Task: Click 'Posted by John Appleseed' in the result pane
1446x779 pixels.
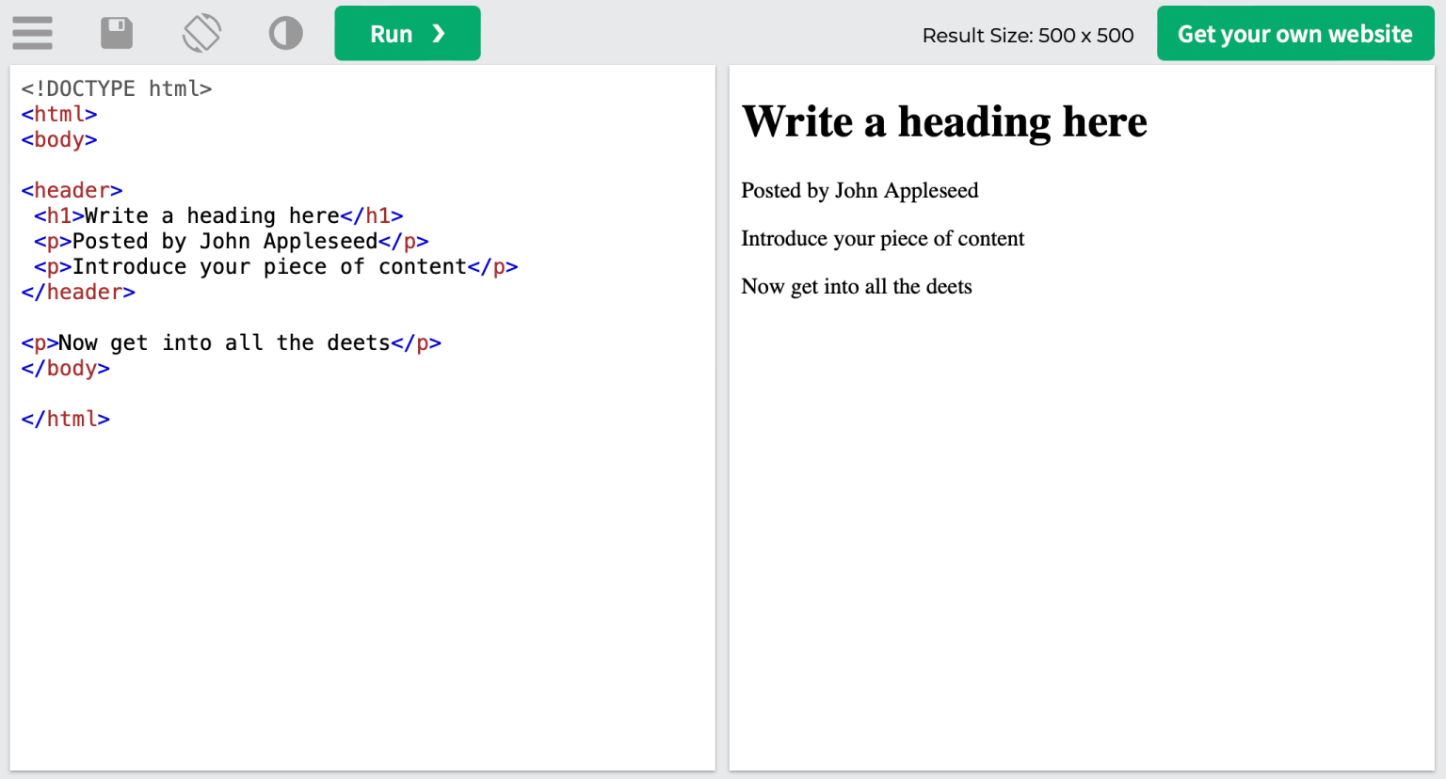Action: (x=859, y=191)
